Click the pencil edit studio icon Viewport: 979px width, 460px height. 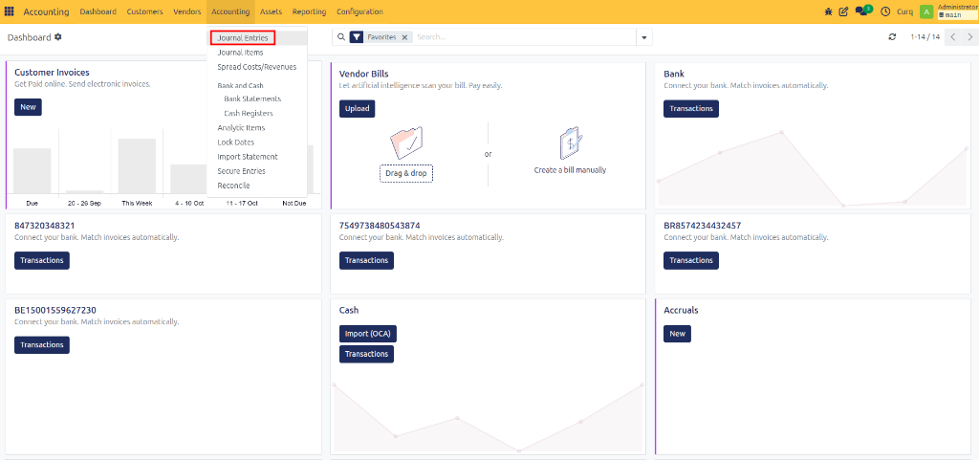[x=843, y=11]
